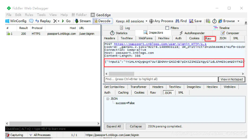The width and height of the screenshot is (249, 140).
Task: Click the Collapse button
Action: (x=136, y=126)
